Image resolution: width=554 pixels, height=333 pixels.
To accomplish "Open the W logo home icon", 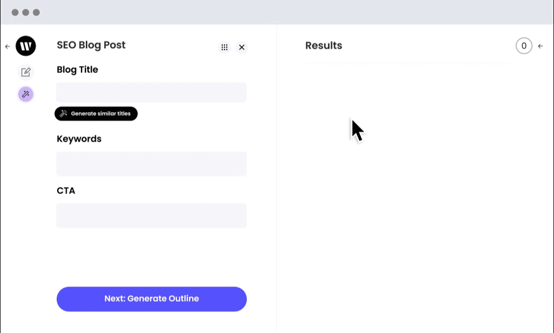I will tap(26, 46).
